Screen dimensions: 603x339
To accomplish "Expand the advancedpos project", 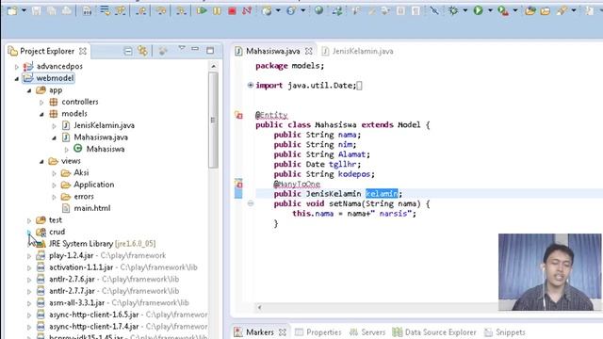I will [17, 67].
